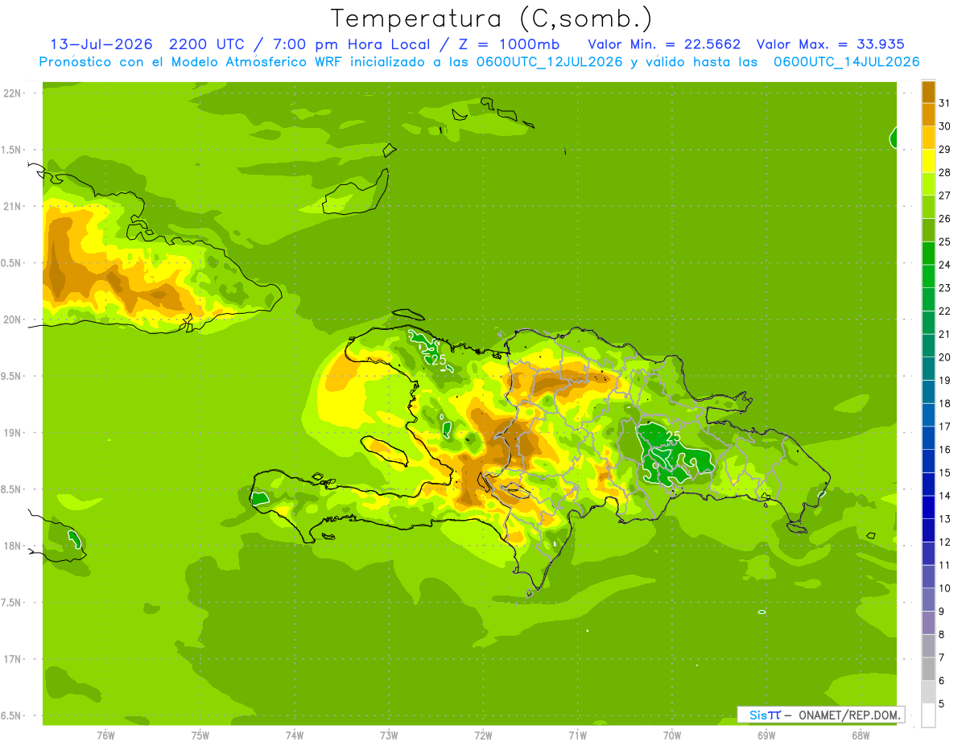Click the dark blue colorbar swatch between 13 and 14

pyautogui.click(x=928, y=507)
